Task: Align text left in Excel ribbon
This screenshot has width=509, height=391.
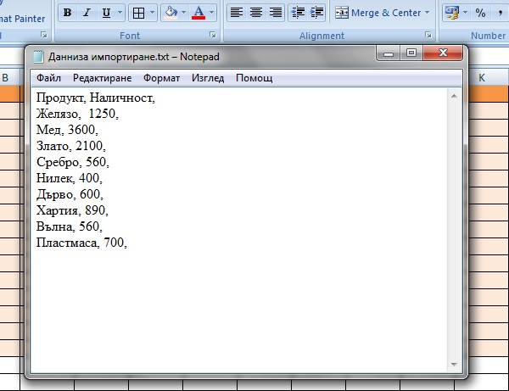Action: point(237,13)
